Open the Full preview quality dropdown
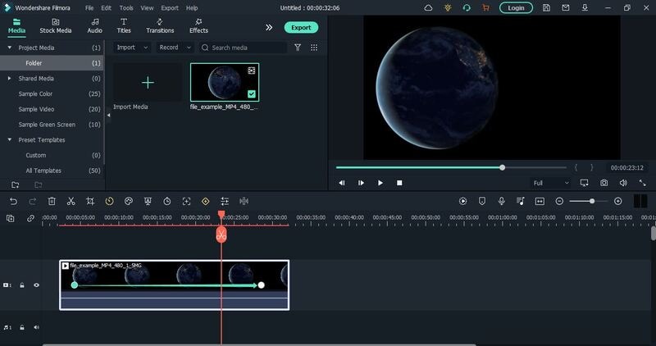The width and height of the screenshot is (656, 346). click(x=550, y=183)
